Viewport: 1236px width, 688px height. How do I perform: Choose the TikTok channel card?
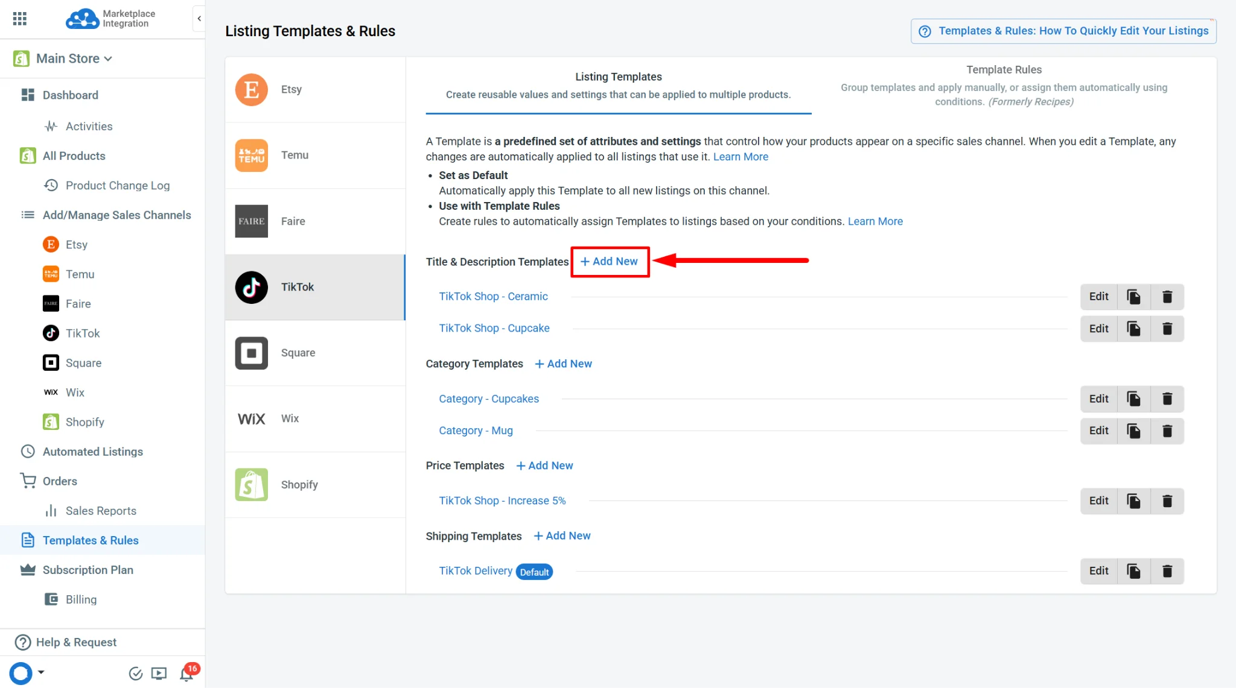(315, 288)
